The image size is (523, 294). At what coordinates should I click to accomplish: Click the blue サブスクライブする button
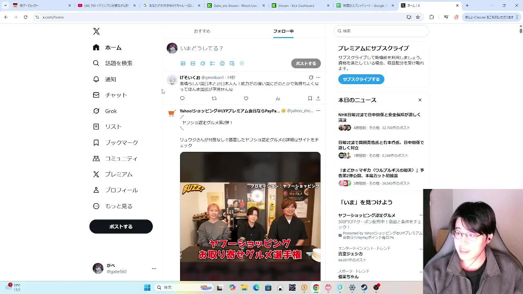tap(361, 79)
